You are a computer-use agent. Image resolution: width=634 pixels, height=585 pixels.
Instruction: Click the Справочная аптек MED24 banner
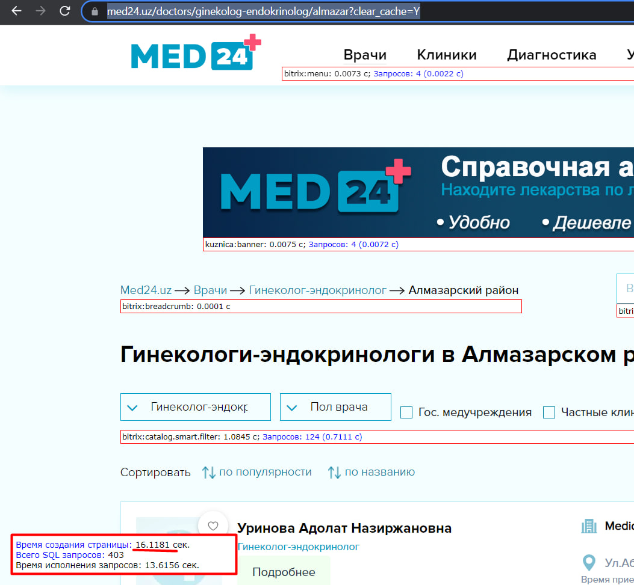pos(418,192)
